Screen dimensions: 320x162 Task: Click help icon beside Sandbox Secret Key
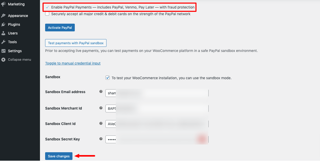click(x=101, y=139)
